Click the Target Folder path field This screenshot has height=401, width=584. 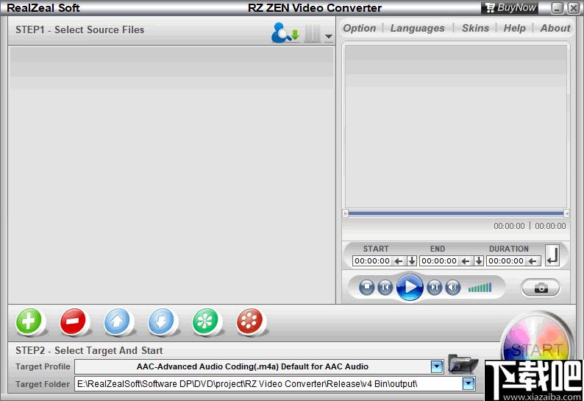click(x=268, y=384)
